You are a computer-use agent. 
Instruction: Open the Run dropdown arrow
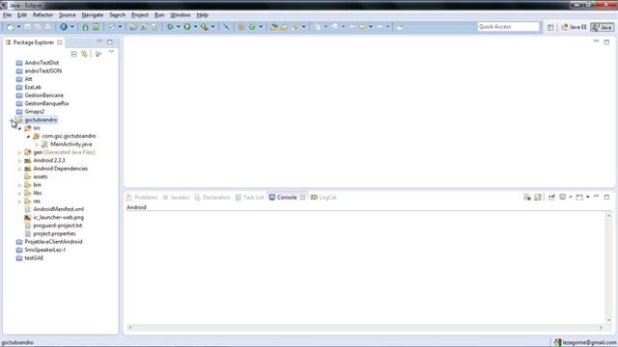[195, 27]
